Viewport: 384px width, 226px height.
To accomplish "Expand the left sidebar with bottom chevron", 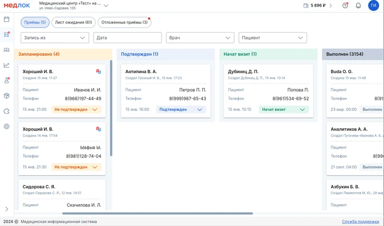I will 7,209.
